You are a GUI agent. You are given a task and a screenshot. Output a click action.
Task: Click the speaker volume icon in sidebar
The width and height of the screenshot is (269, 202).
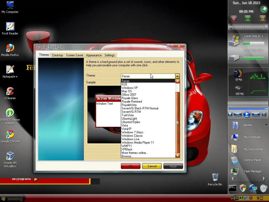pyautogui.click(x=263, y=188)
